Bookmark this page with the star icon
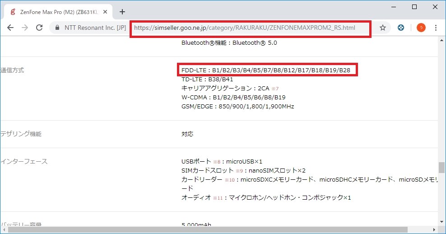This screenshot has height=234, width=446. click(x=383, y=28)
